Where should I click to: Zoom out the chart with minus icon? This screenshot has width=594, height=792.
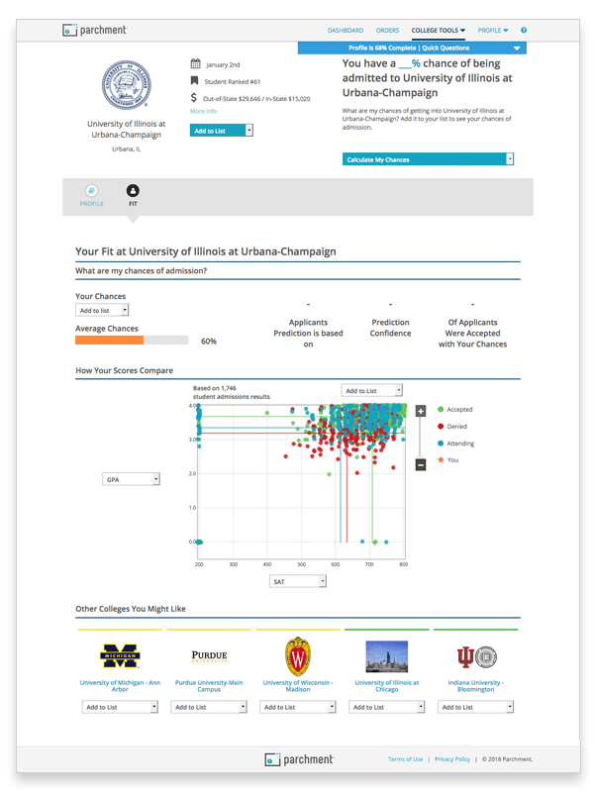(420, 464)
